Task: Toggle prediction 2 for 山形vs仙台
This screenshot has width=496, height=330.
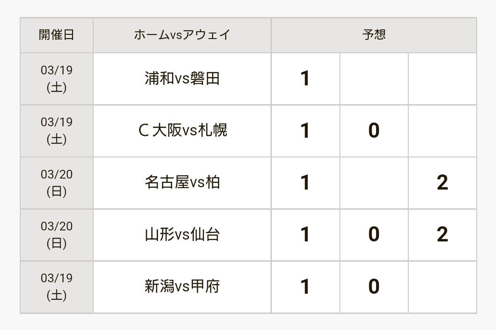Action: [443, 235]
